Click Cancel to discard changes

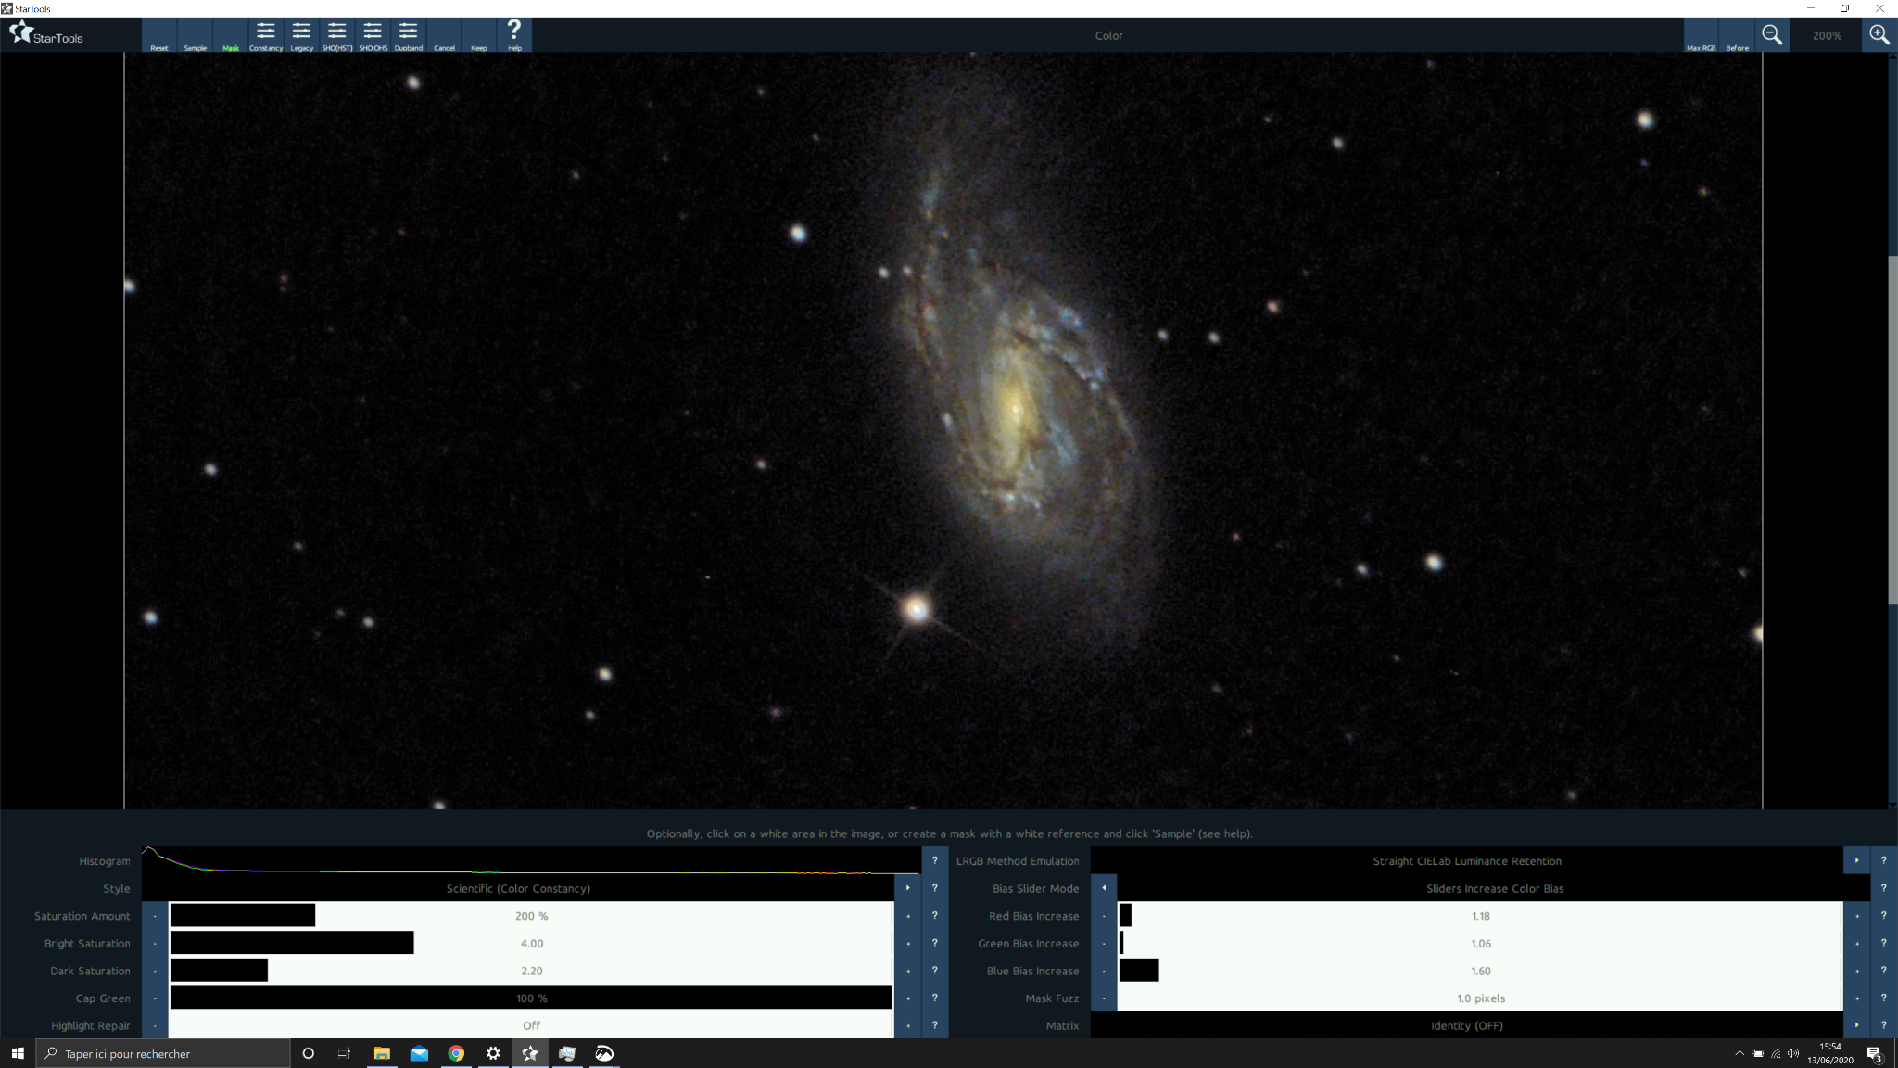point(444,35)
